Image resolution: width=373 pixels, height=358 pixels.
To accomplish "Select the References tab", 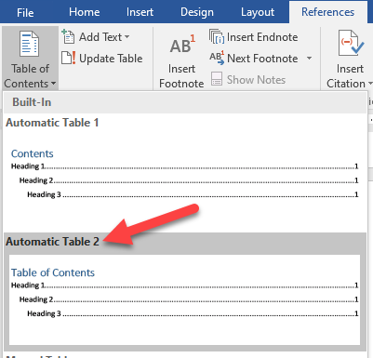I will (327, 12).
